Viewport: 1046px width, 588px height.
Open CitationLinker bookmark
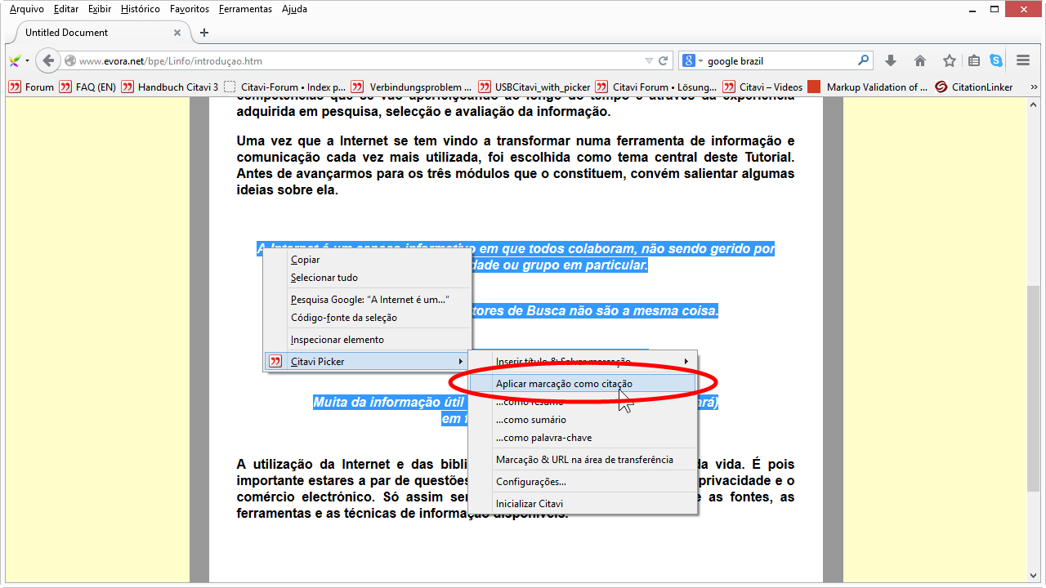[974, 87]
